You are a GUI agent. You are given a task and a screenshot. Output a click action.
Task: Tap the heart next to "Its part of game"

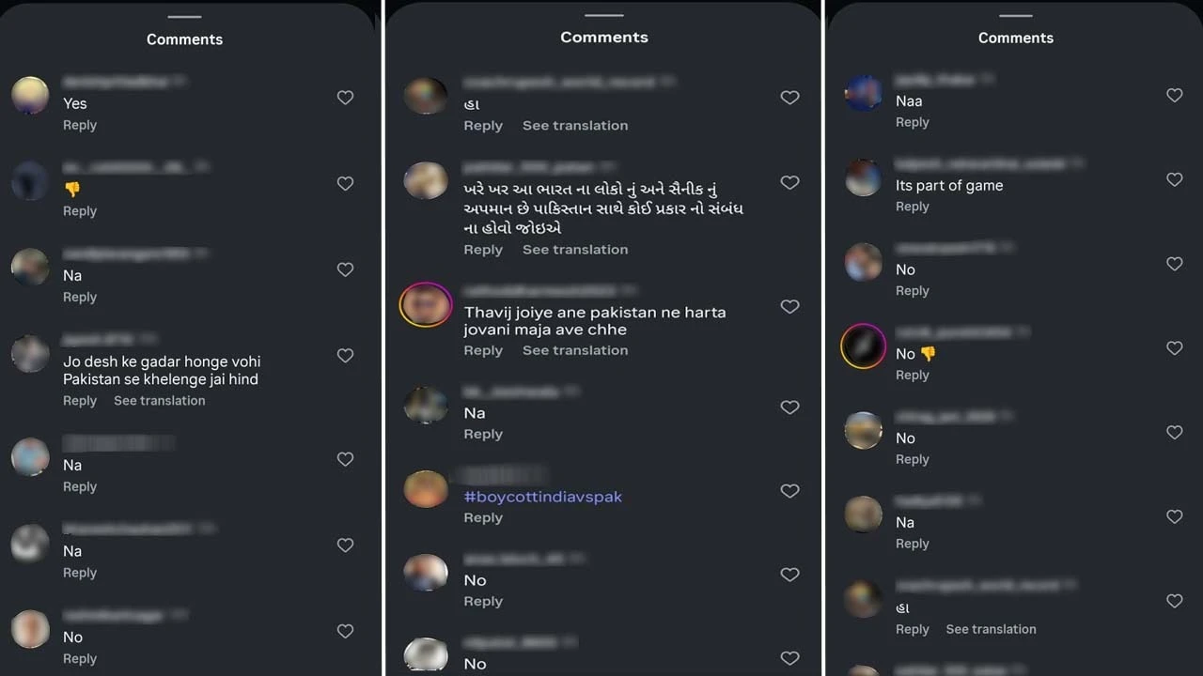coord(1174,179)
